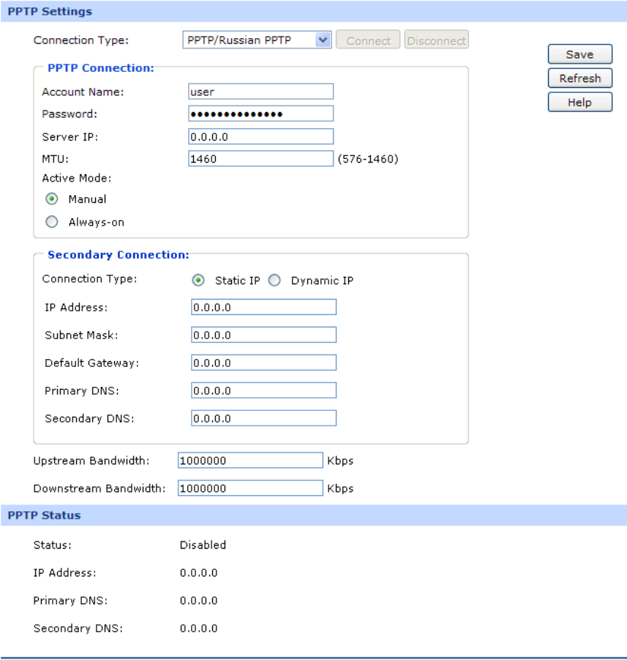
Task: Open the Connection Type dropdown arrow
Action: [323, 40]
